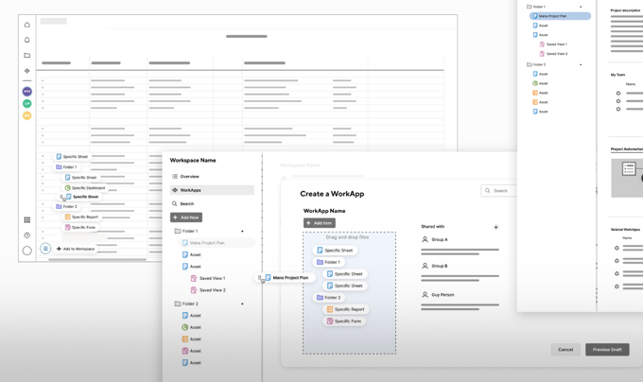Select Folder 1 chip in the sheet window

[x=66, y=166]
